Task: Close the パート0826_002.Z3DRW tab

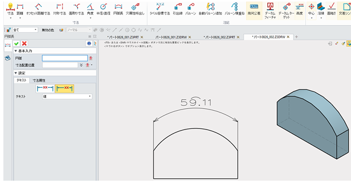Action: click(x=288, y=37)
